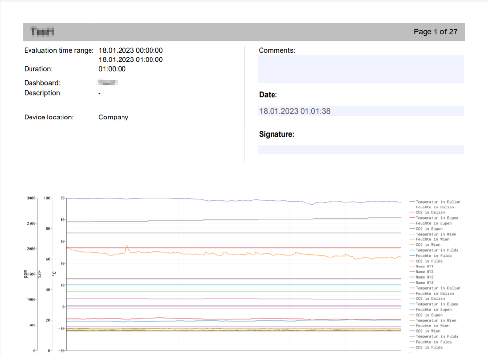Click the start time 18.01.2023 00:00:00
The height and width of the screenshot is (355, 488).
pyautogui.click(x=131, y=50)
